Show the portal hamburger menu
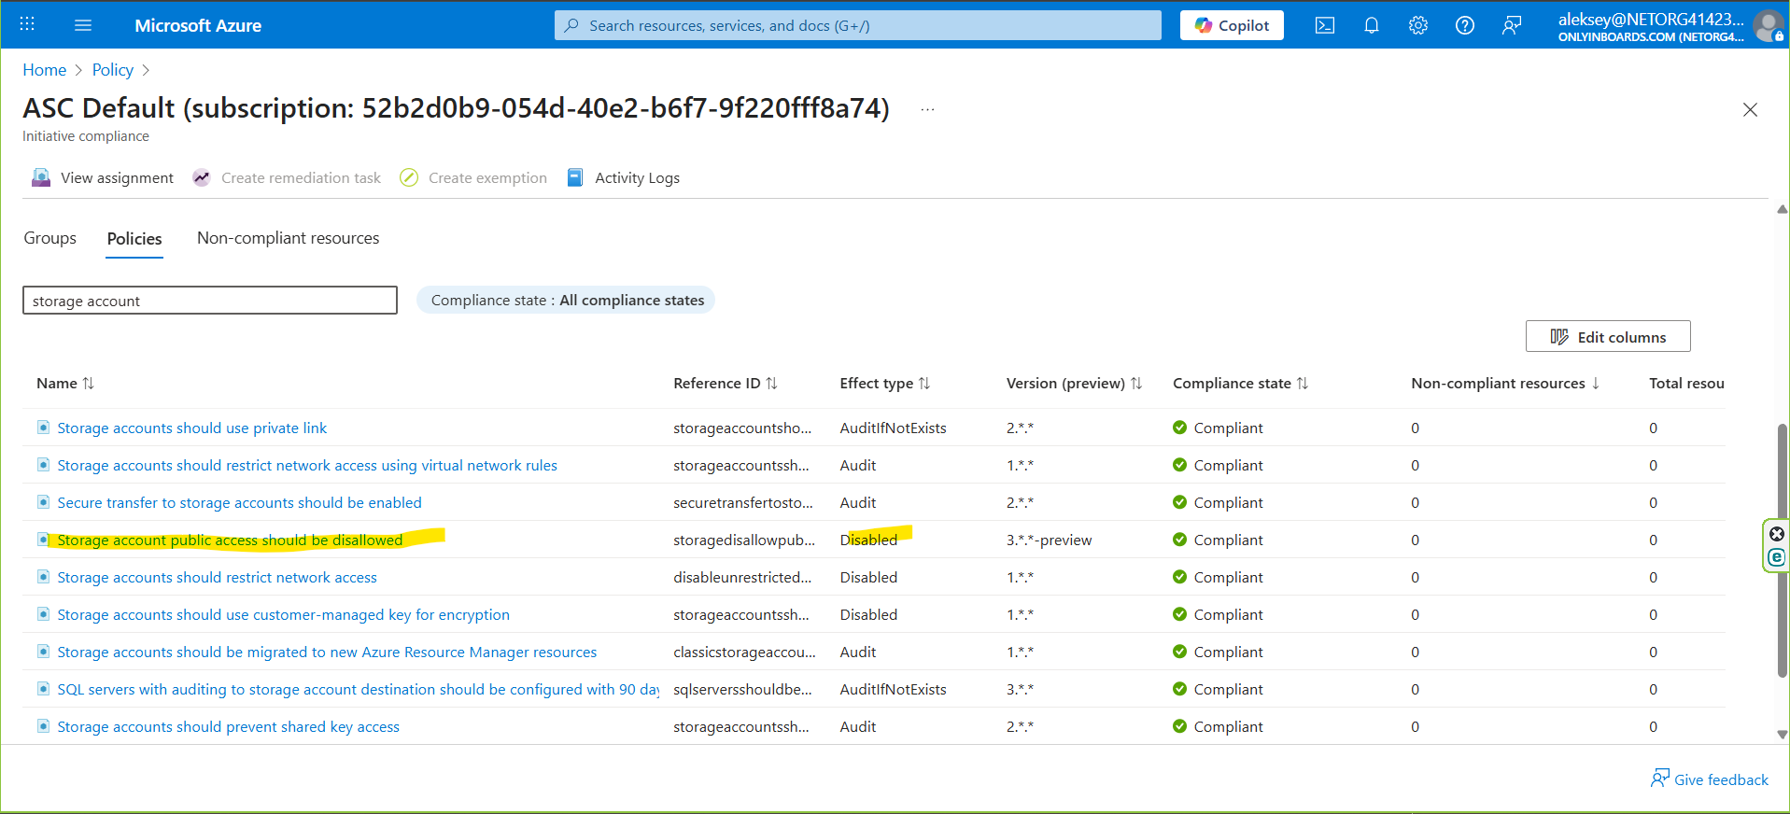Image resolution: width=1790 pixels, height=814 pixels. click(83, 25)
